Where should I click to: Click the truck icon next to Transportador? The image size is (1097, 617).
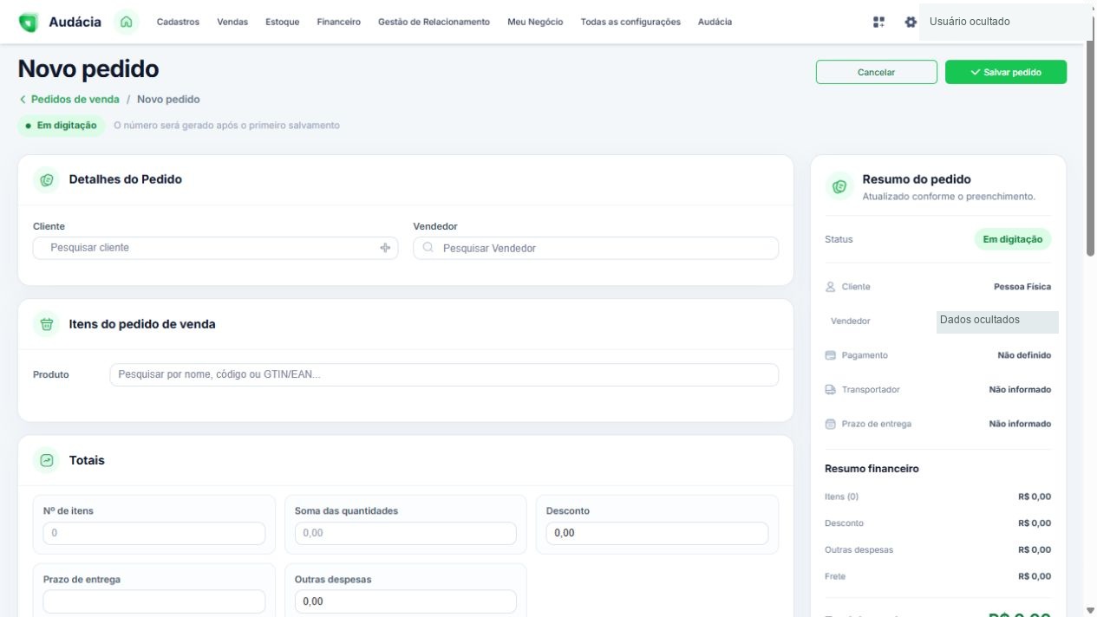[831, 390]
